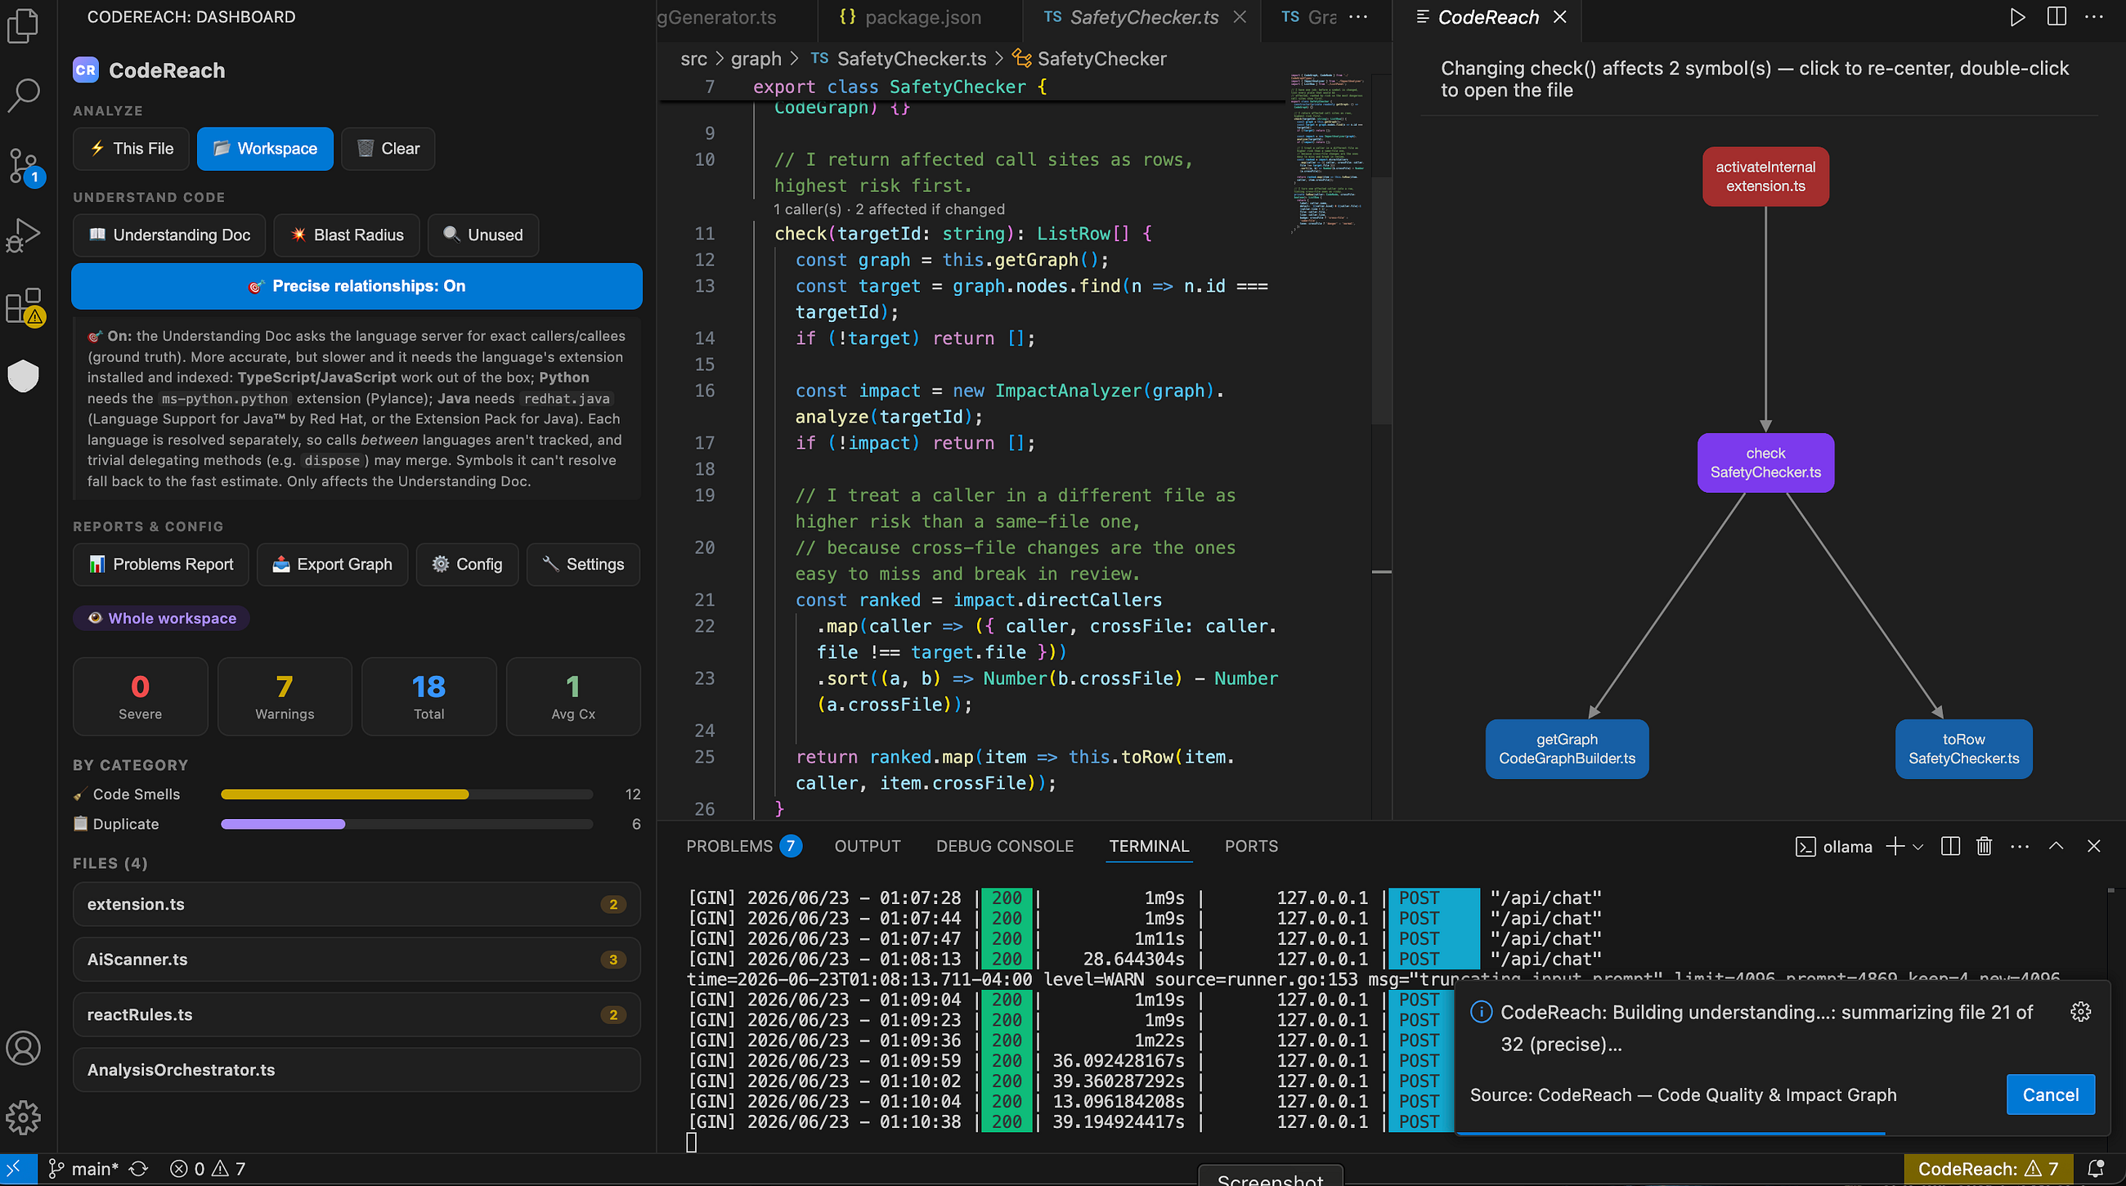Open CodeReach Settings button
The height and width of the screenshot is (1186, 2126).
click(x=583, y=564)
